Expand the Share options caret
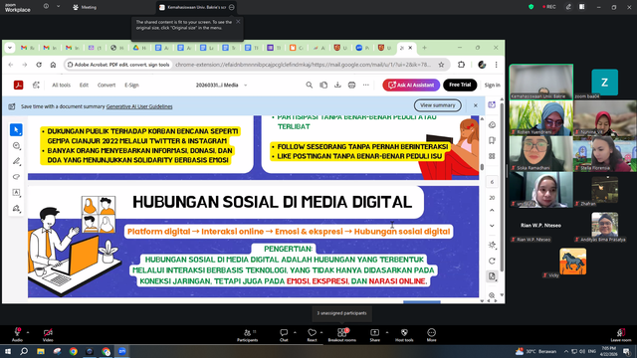Viewport: 637px width, 358px height. pyautogui.click(x=387, y=332)
